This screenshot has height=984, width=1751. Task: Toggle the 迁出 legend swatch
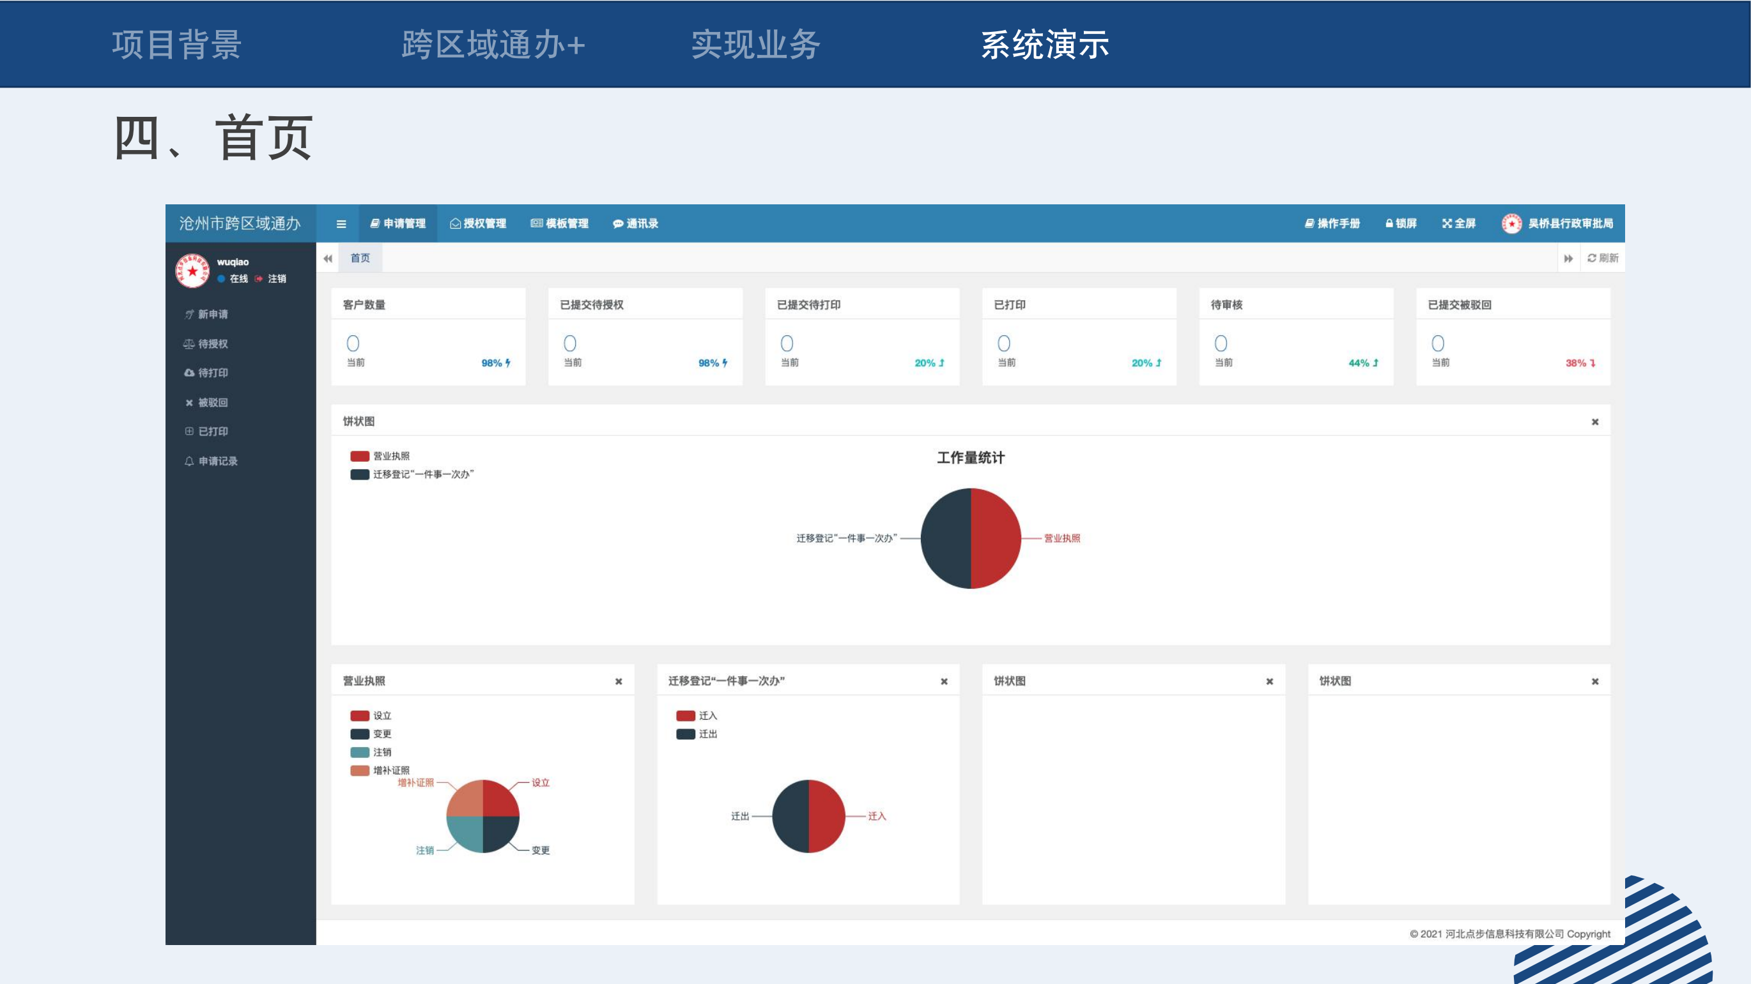click(686, 734)
